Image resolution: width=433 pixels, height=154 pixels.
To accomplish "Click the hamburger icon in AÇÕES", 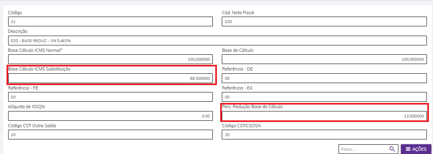I will point(408,149).
